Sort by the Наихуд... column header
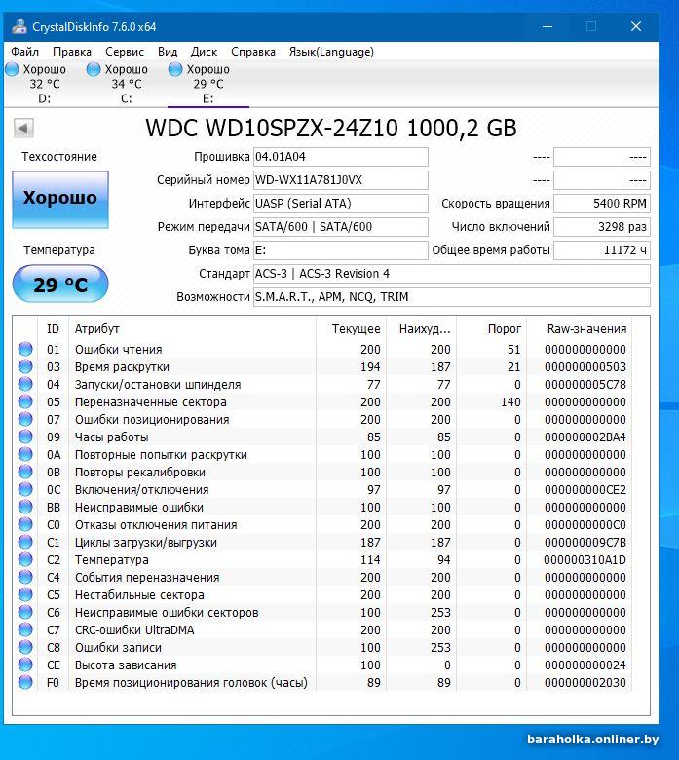 point(421,329)
